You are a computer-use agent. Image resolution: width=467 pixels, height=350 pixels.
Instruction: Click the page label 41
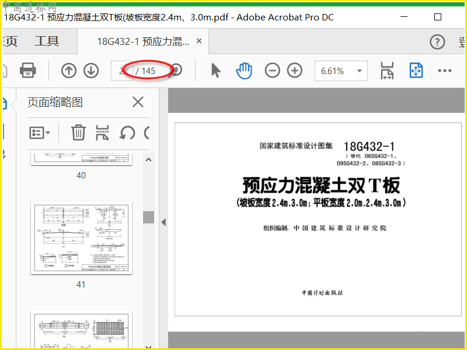(81, 285)
